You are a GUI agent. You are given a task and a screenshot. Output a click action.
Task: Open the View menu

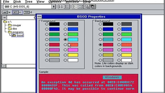(x=40, y=2)
